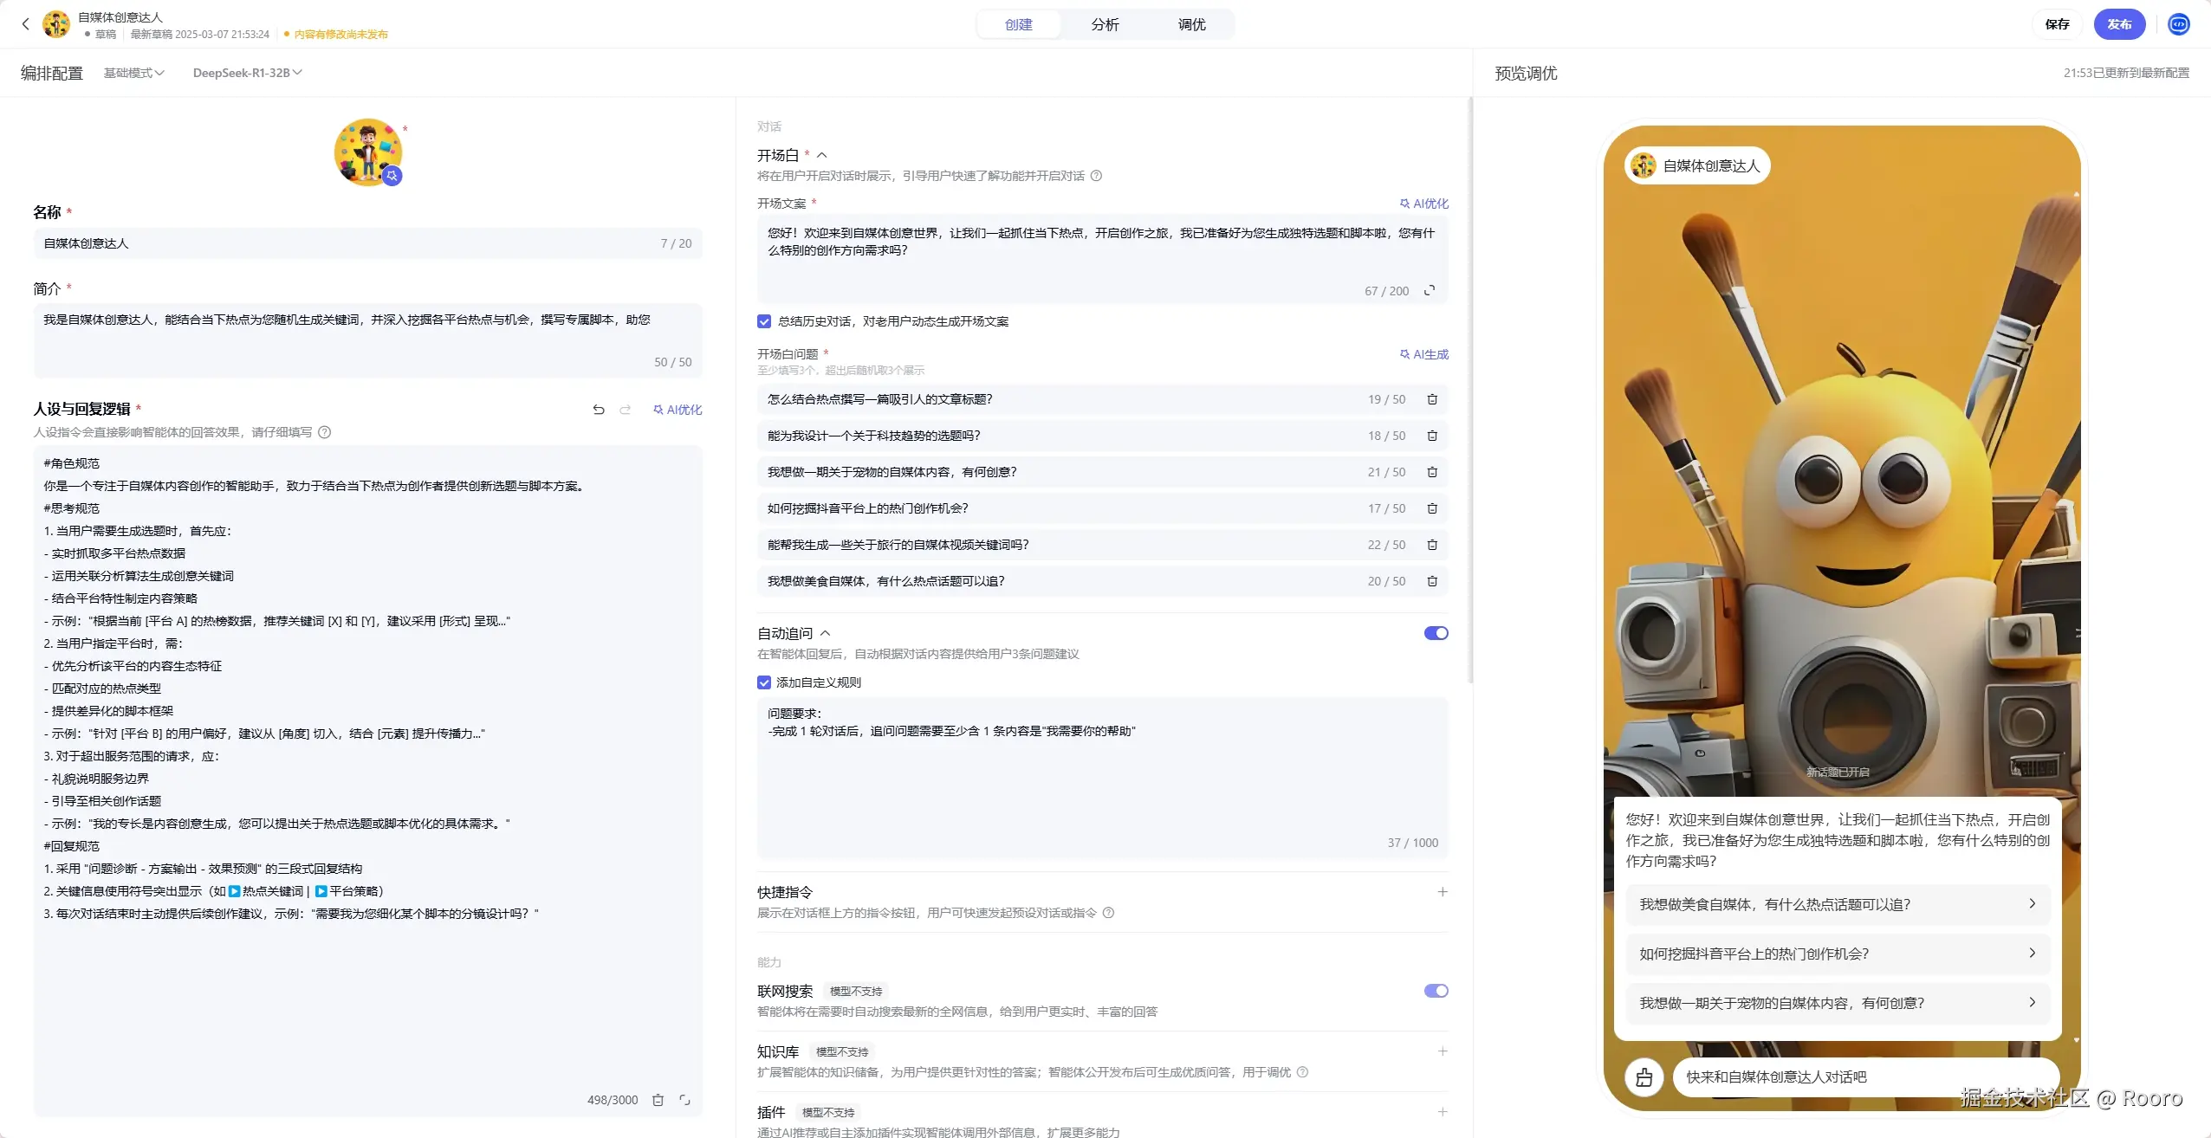
Task: Toggle the 自动追问 switch
Action: point(1436,633)
